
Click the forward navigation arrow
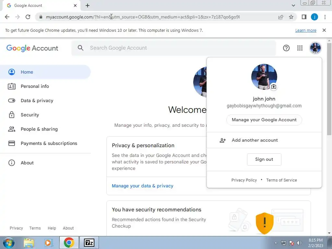[18, 17]
